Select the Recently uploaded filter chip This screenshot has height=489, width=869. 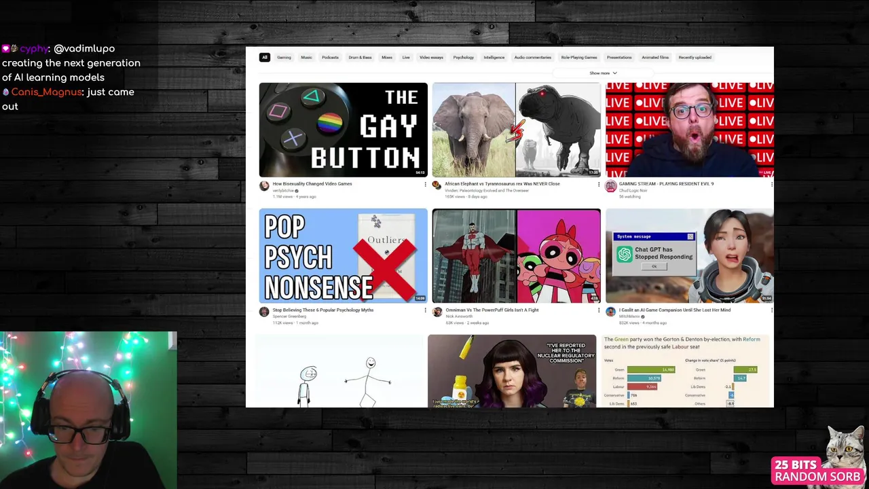tap(695, 57)
